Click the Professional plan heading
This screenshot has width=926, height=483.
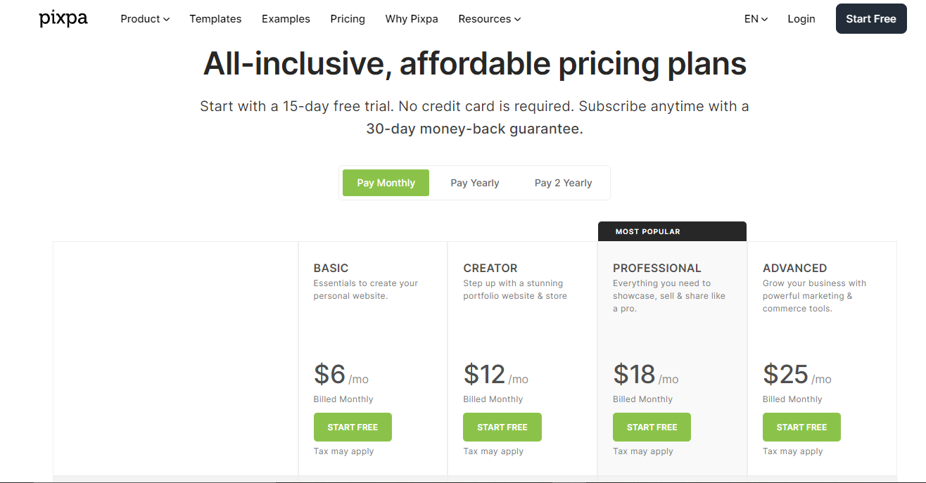pyautogui.click(x=657, y=268)
